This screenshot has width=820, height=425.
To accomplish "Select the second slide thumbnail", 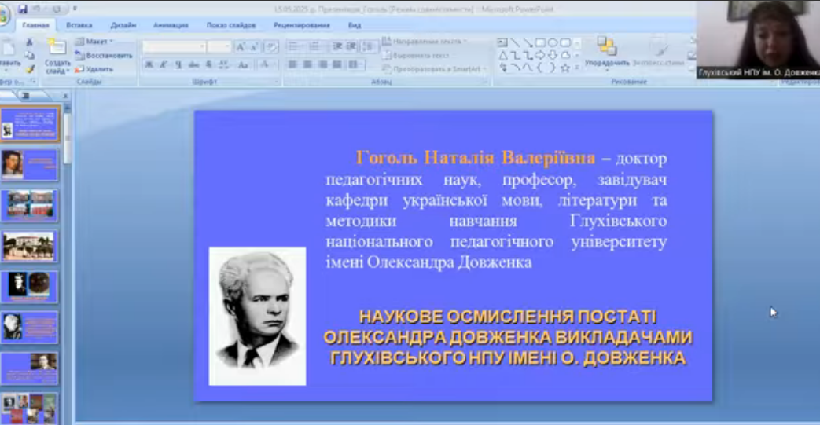I will click(x=29, y=165).
